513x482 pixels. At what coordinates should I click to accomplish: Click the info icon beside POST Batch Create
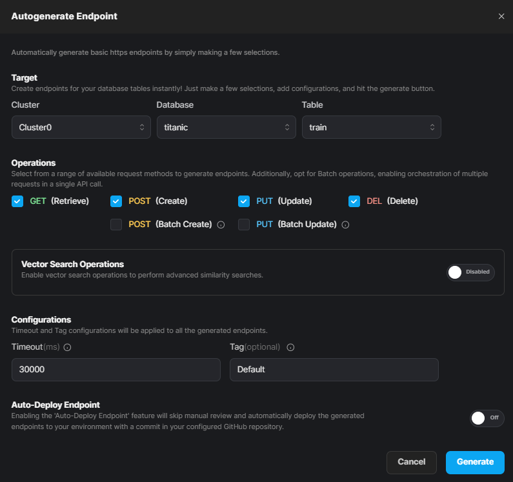click(221, 225)
